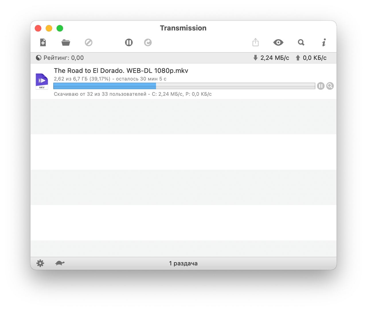Click the 2,62 из 6,7 ГБ progress text

pos(110,79)
